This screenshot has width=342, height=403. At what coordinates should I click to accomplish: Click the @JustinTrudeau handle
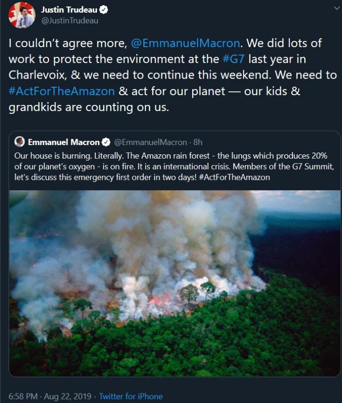[70, 21]
